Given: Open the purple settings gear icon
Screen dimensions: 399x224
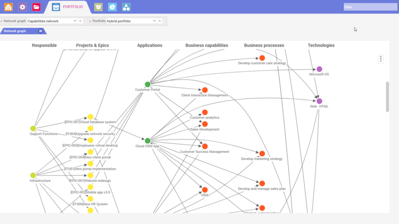Looking at the screenshot, I should pyautogui.click(x=22, y=7).
